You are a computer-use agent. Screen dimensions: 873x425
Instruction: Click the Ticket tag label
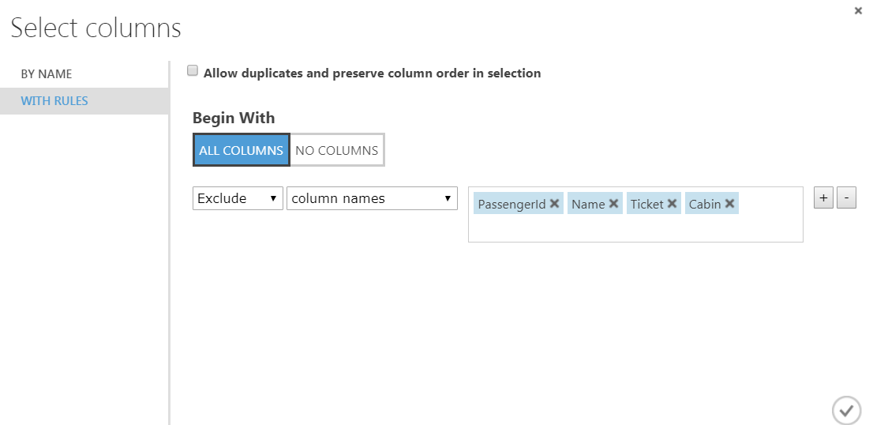646,204
